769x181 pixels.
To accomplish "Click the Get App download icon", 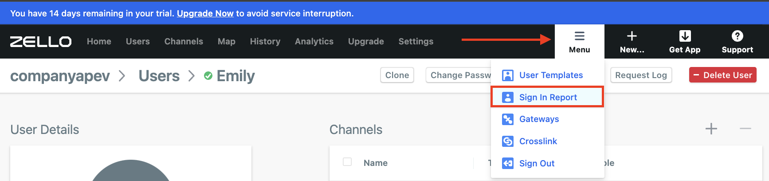I will coord(685,36).
